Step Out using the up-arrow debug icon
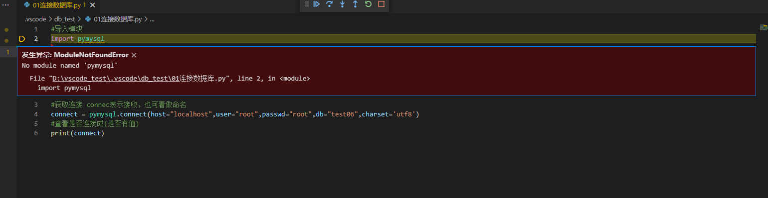This screenshot has width=768, height=198. (355, 4)
